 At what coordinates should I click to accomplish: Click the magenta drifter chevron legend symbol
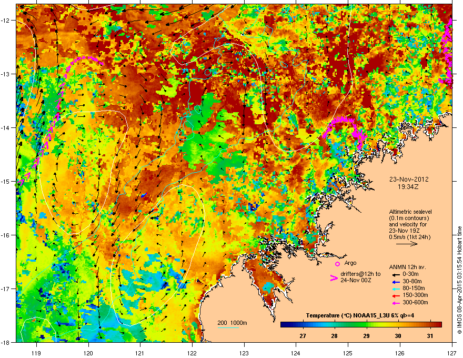[334, 278]
